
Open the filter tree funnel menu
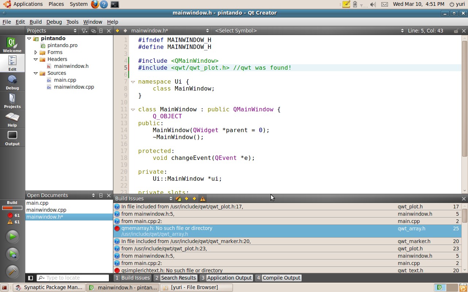coord(84,31)
